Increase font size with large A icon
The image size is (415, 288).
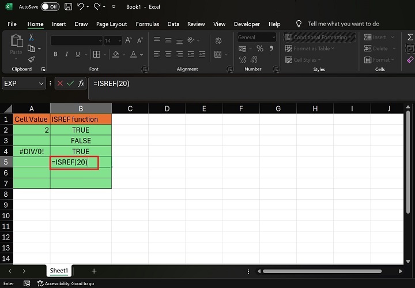coord(129,40)
